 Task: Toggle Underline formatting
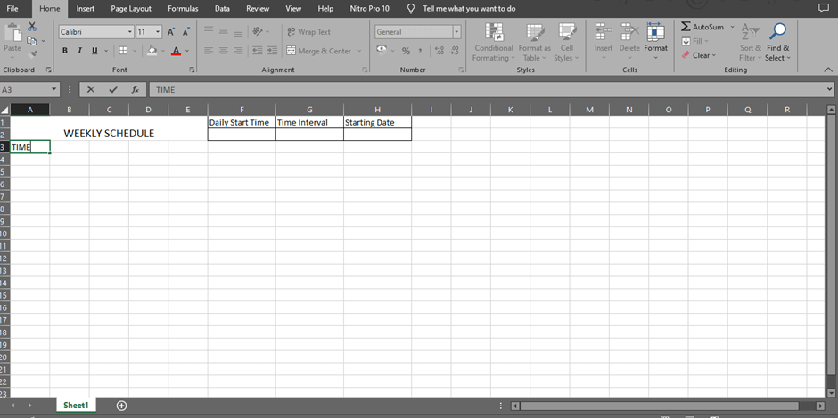(x=94, y=51)
